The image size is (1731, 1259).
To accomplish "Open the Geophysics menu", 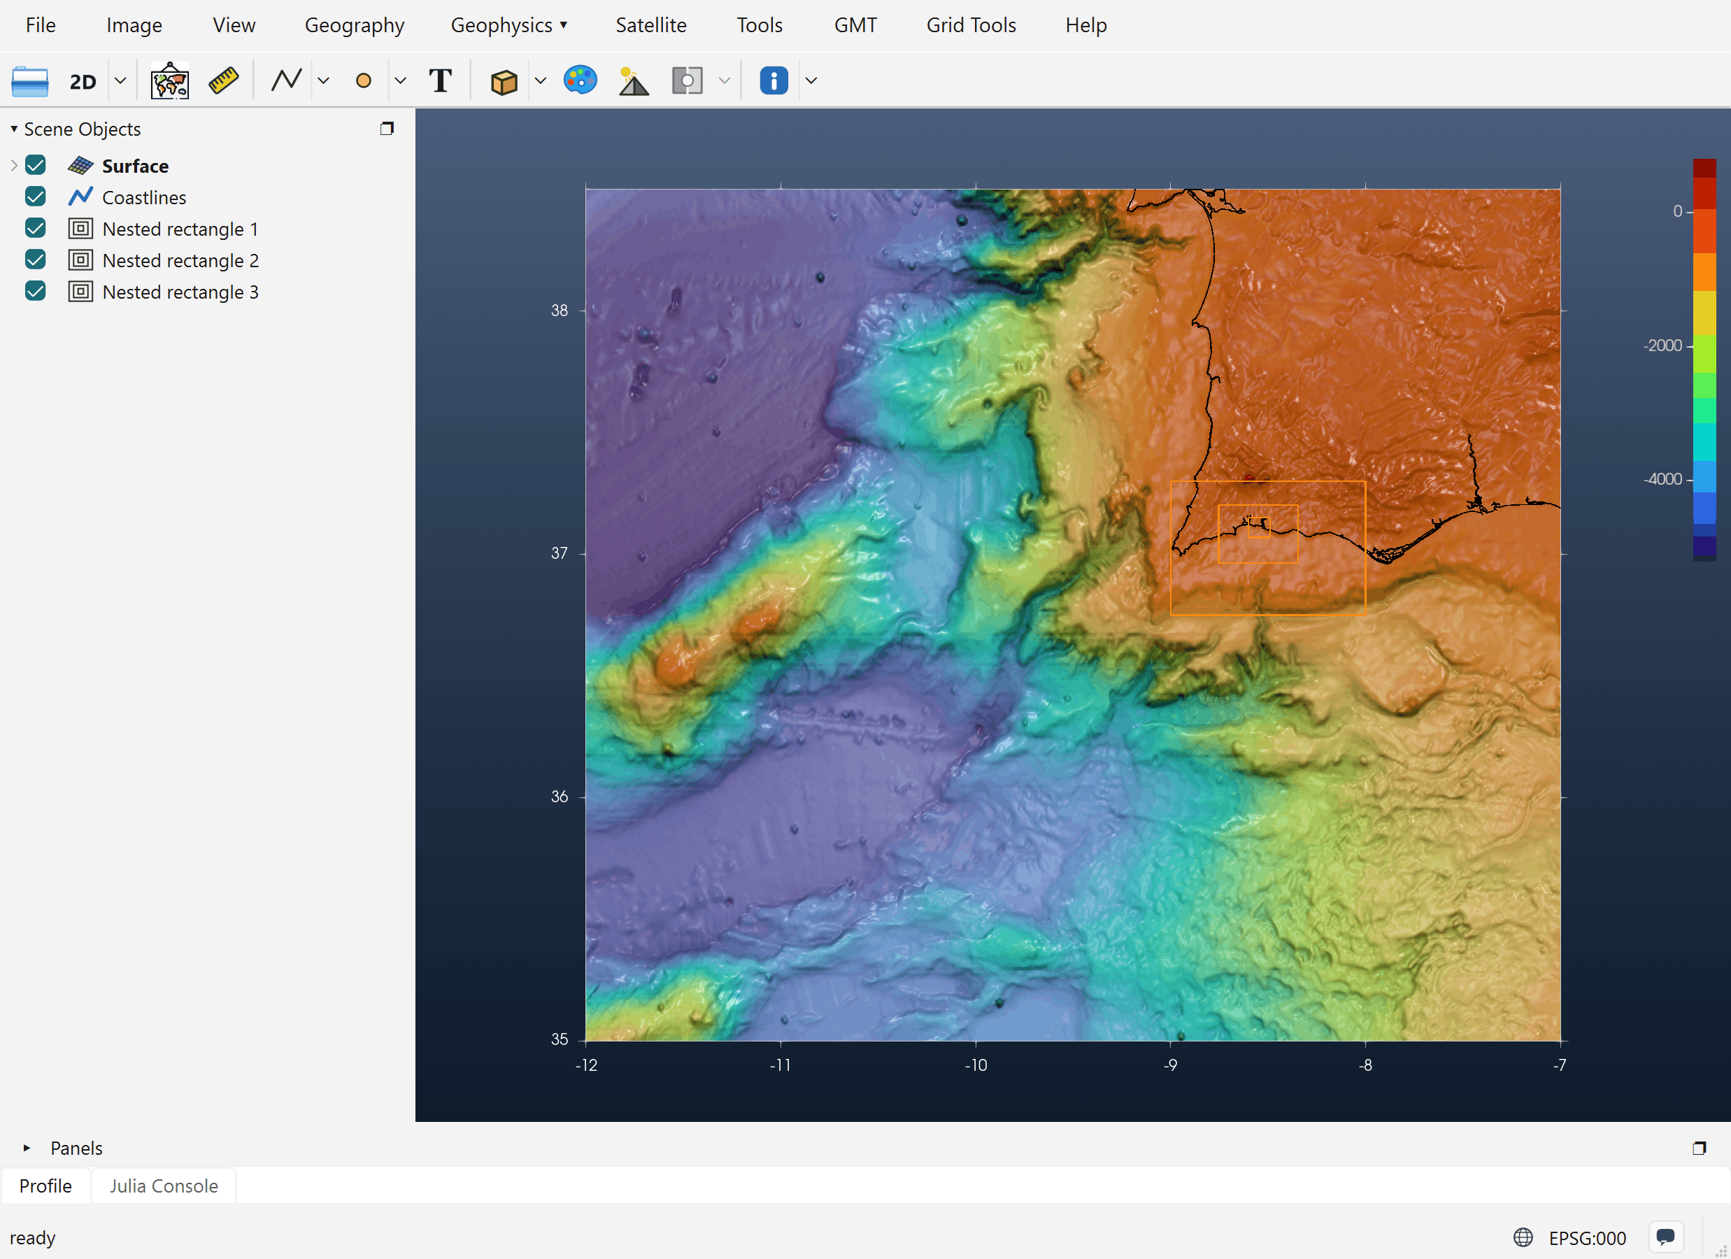I will pos(509,25).
